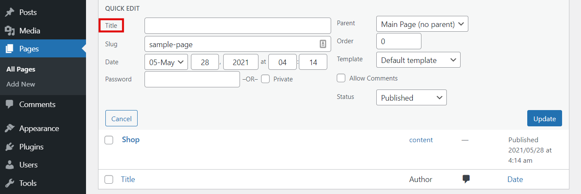Enable the Private checkbox
Image resolution: width=581 pixels, height=194 pixels.
[x=265, y=79]
